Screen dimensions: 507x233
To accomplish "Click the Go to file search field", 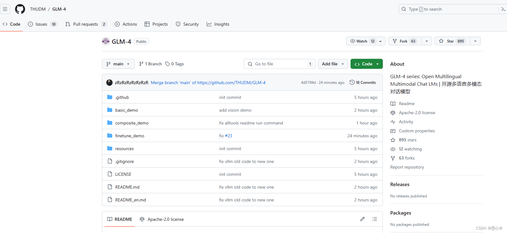I will (279, 64).
